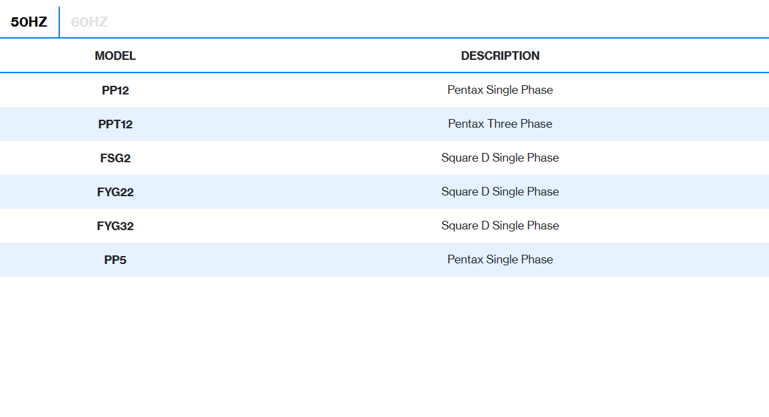Screen dimensions: 769x417
Task: Click the MODEL column header
Action: point(115,56)
